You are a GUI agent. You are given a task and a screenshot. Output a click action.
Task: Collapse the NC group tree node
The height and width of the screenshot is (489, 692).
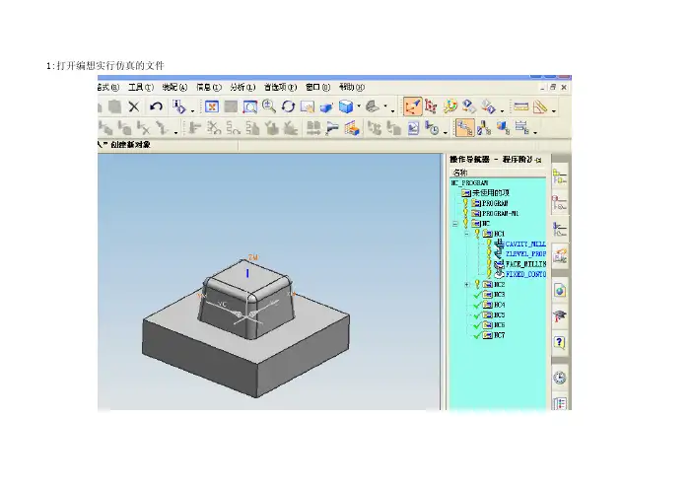coord(454,223)
